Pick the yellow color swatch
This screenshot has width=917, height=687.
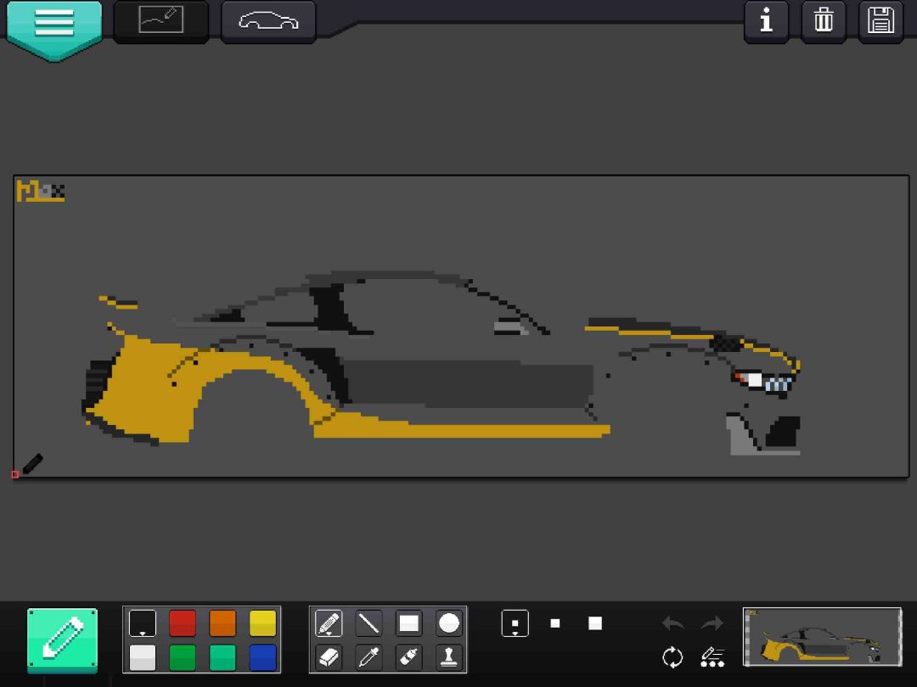[x=262, y=623]
